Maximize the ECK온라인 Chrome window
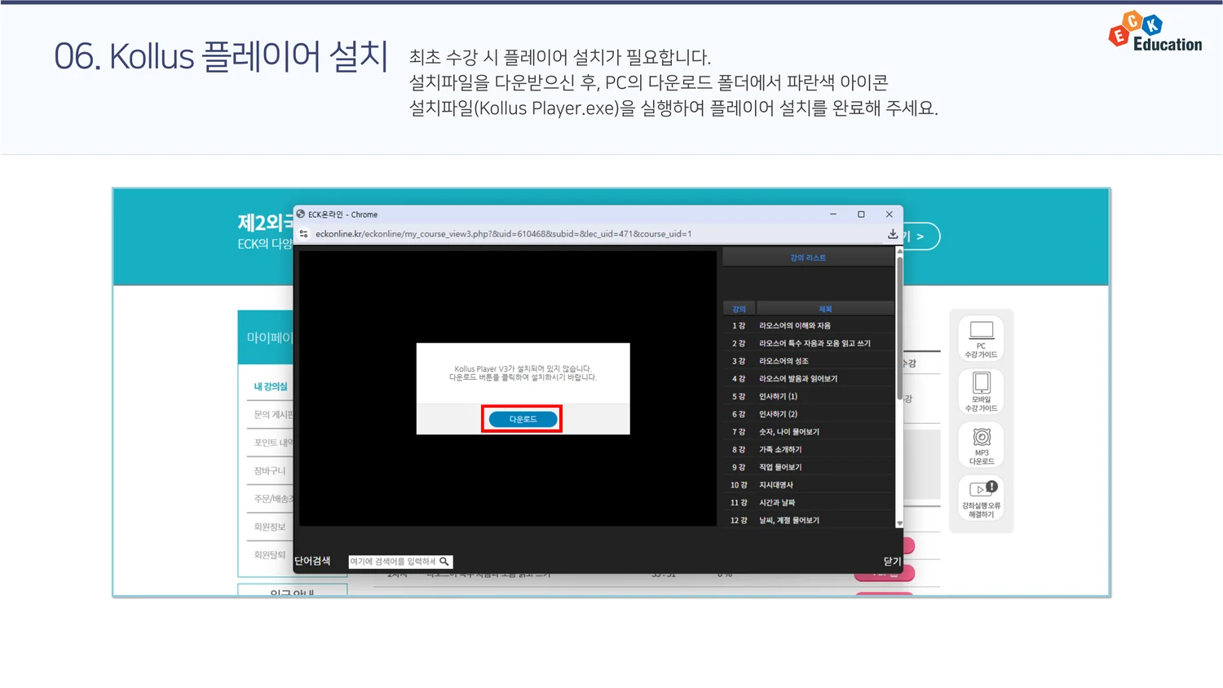The height and width of the screenshot is (688, 1223). (x=861, y=214)
